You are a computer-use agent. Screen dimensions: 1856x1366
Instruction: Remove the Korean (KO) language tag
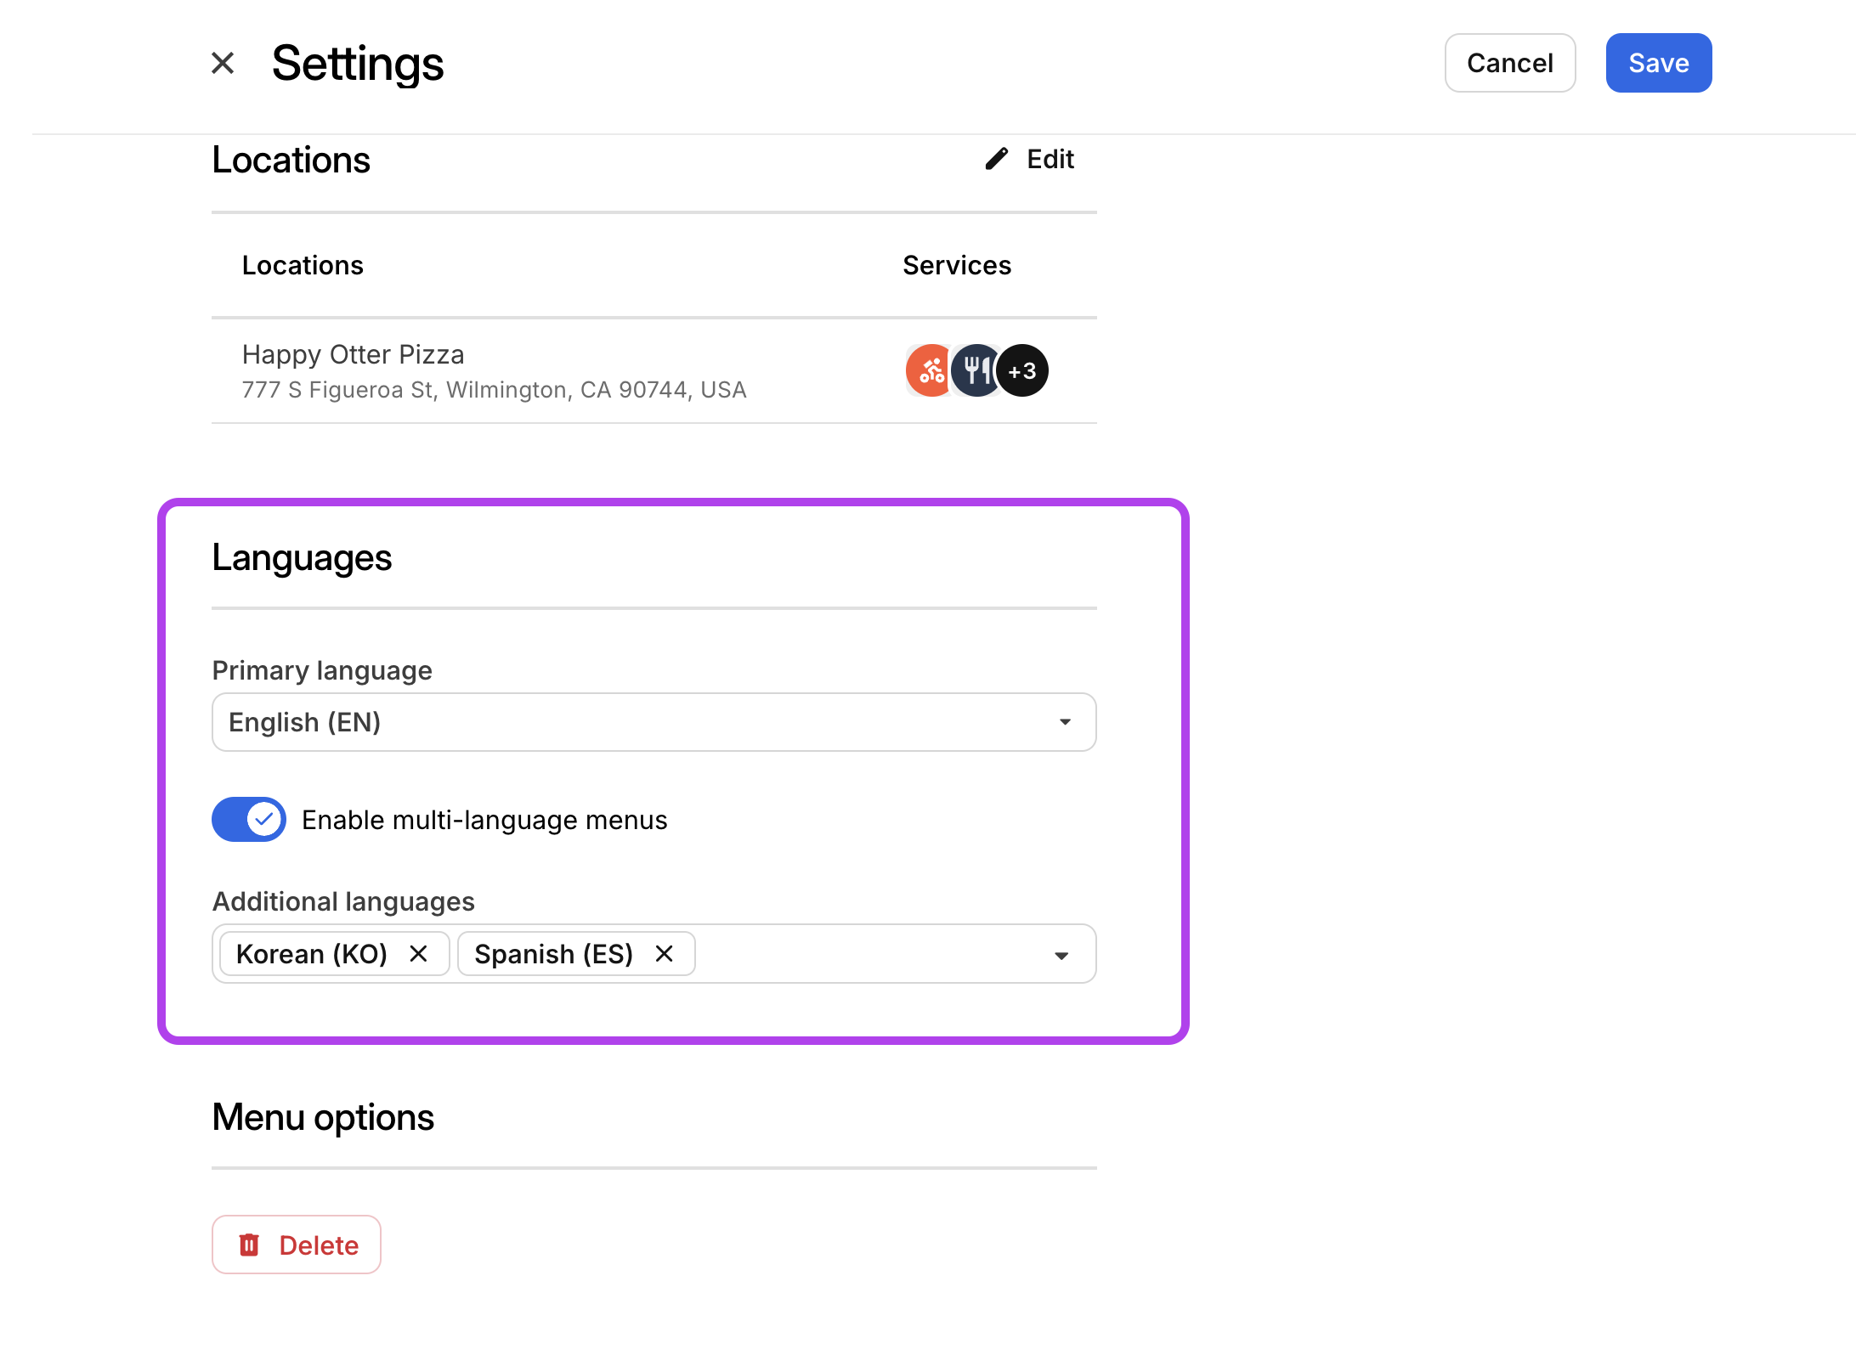[x=418, y=954]
